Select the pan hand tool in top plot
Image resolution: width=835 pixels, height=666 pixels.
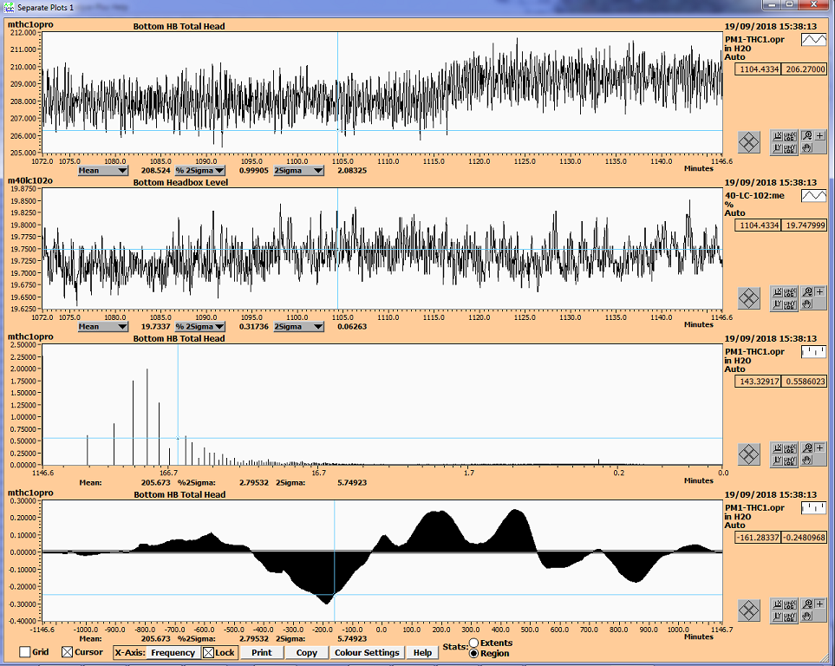pyautogui.click(x=807, y=147)
